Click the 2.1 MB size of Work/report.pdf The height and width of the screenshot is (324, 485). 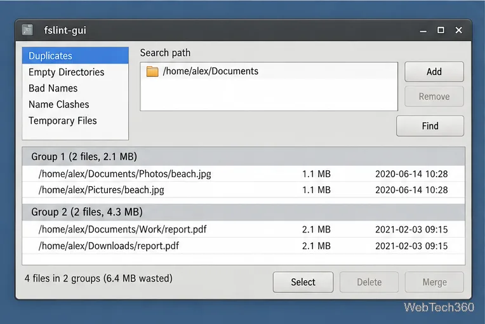pos(316,229)
